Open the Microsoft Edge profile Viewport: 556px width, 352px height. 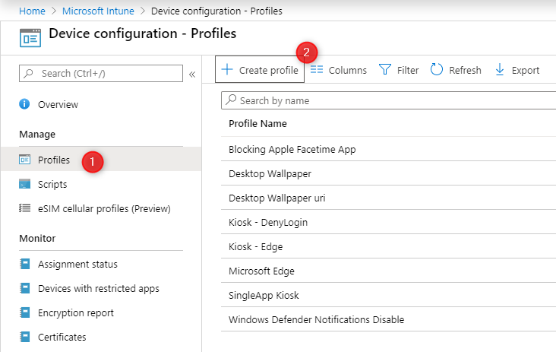pos(262,271)
